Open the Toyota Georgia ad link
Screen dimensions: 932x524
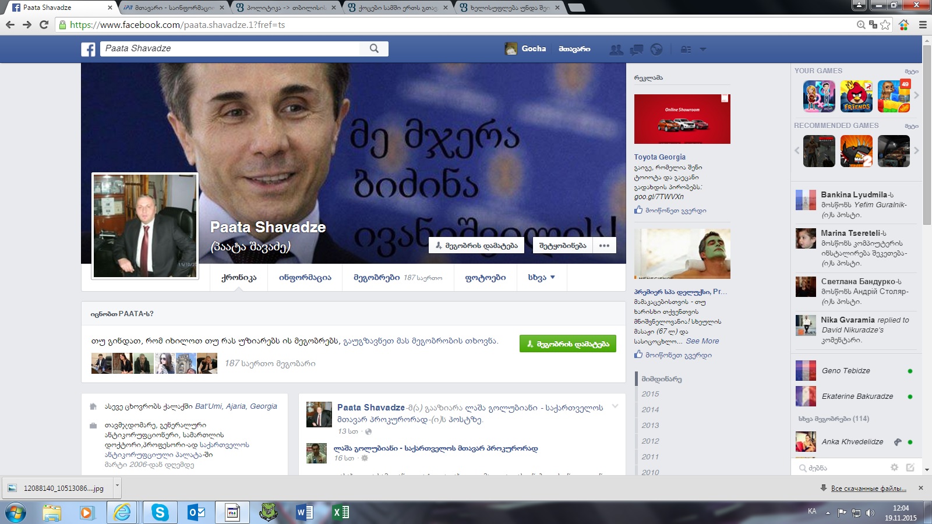[659, 157]
